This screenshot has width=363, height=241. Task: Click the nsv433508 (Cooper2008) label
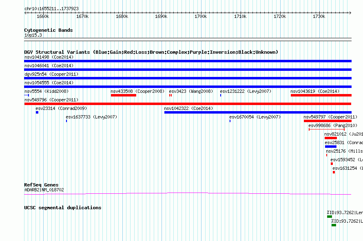point(137,91)
